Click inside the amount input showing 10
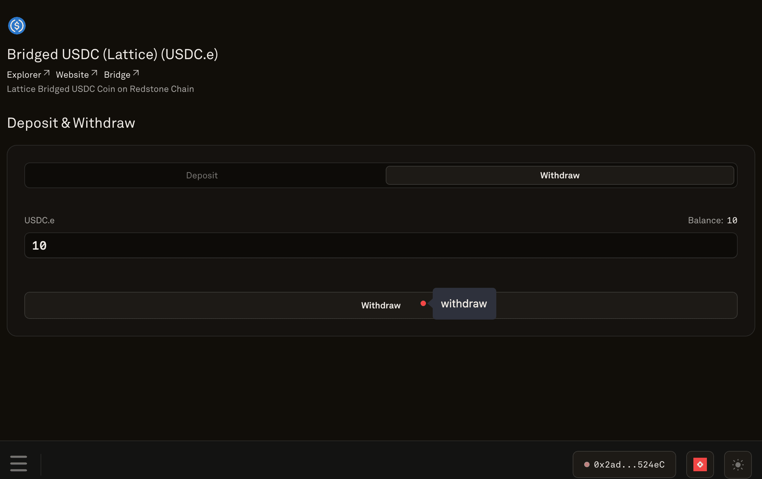This screenshot has height=479, width=762. [203, 246]
